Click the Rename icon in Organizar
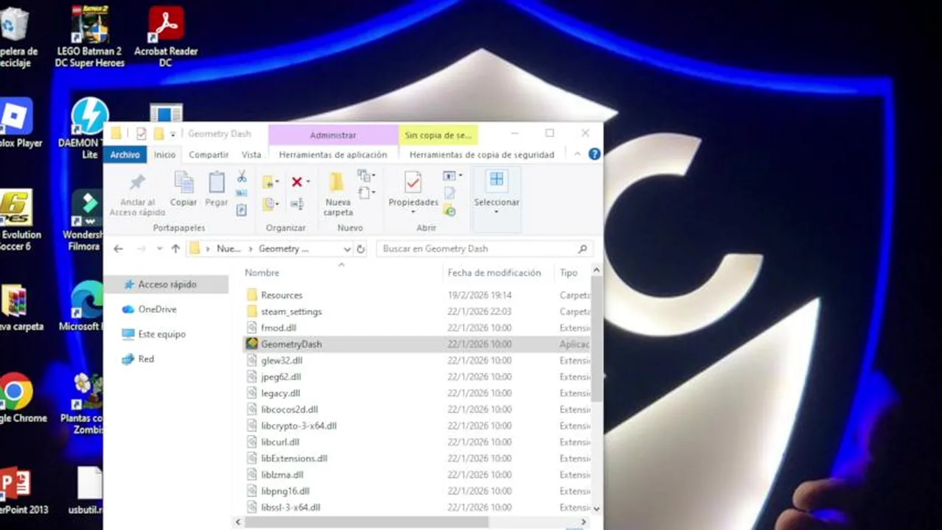 (x=296, y=204)
